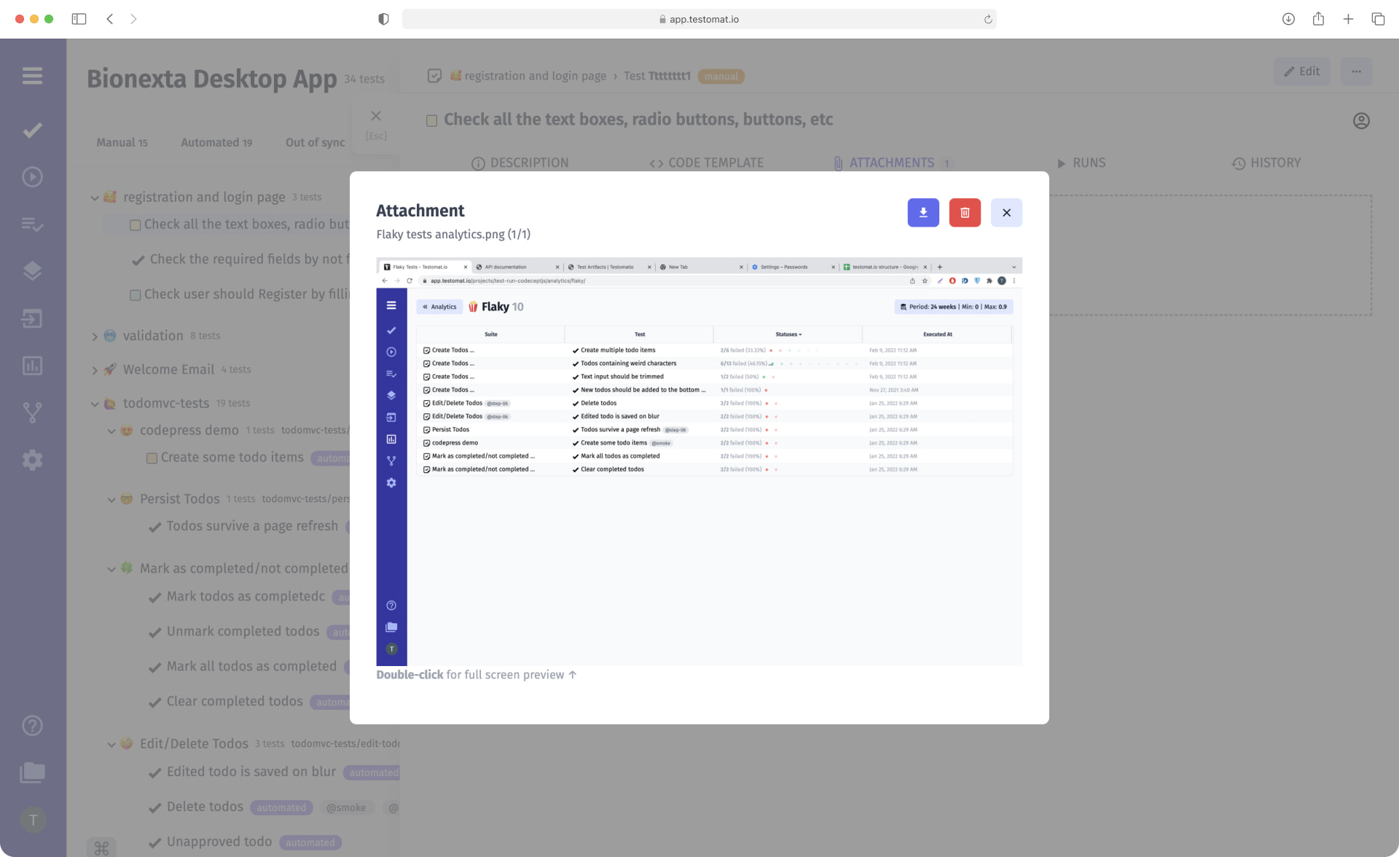Click the delete icon for attachment
Image resolution: width=1399 pixels, height=857 pixels.
pyautogui.click(x=965, y=212)
